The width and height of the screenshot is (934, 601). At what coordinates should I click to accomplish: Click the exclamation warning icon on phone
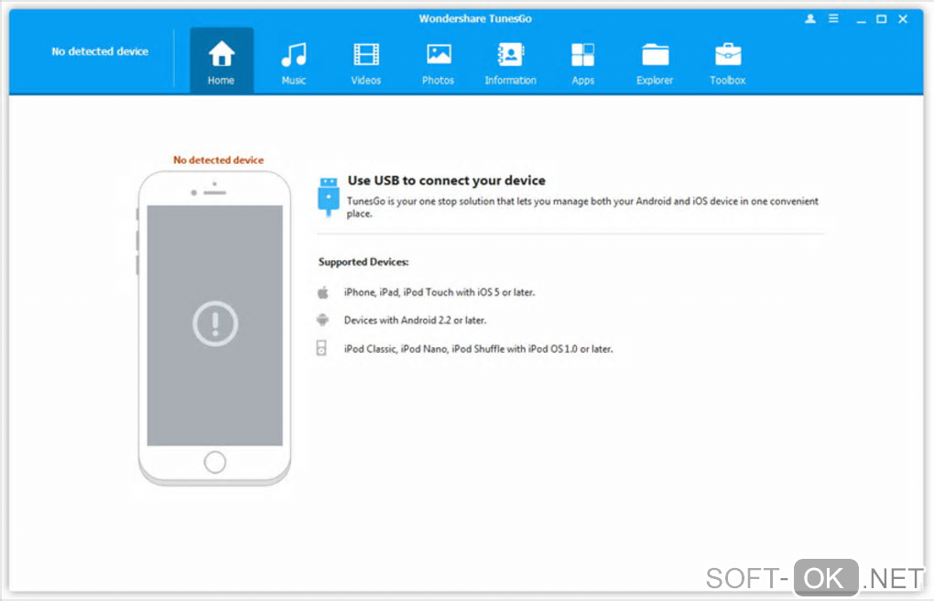coord(215,323)
